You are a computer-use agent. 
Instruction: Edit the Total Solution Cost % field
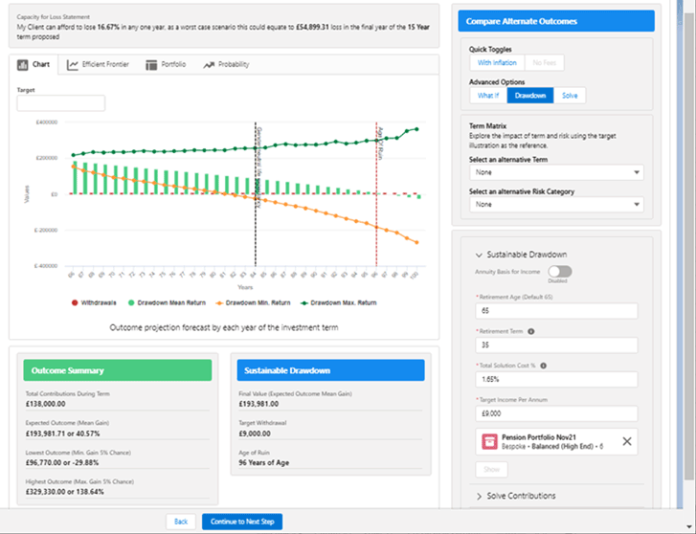556,379
